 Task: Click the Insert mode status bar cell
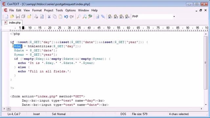click(36, 114)
